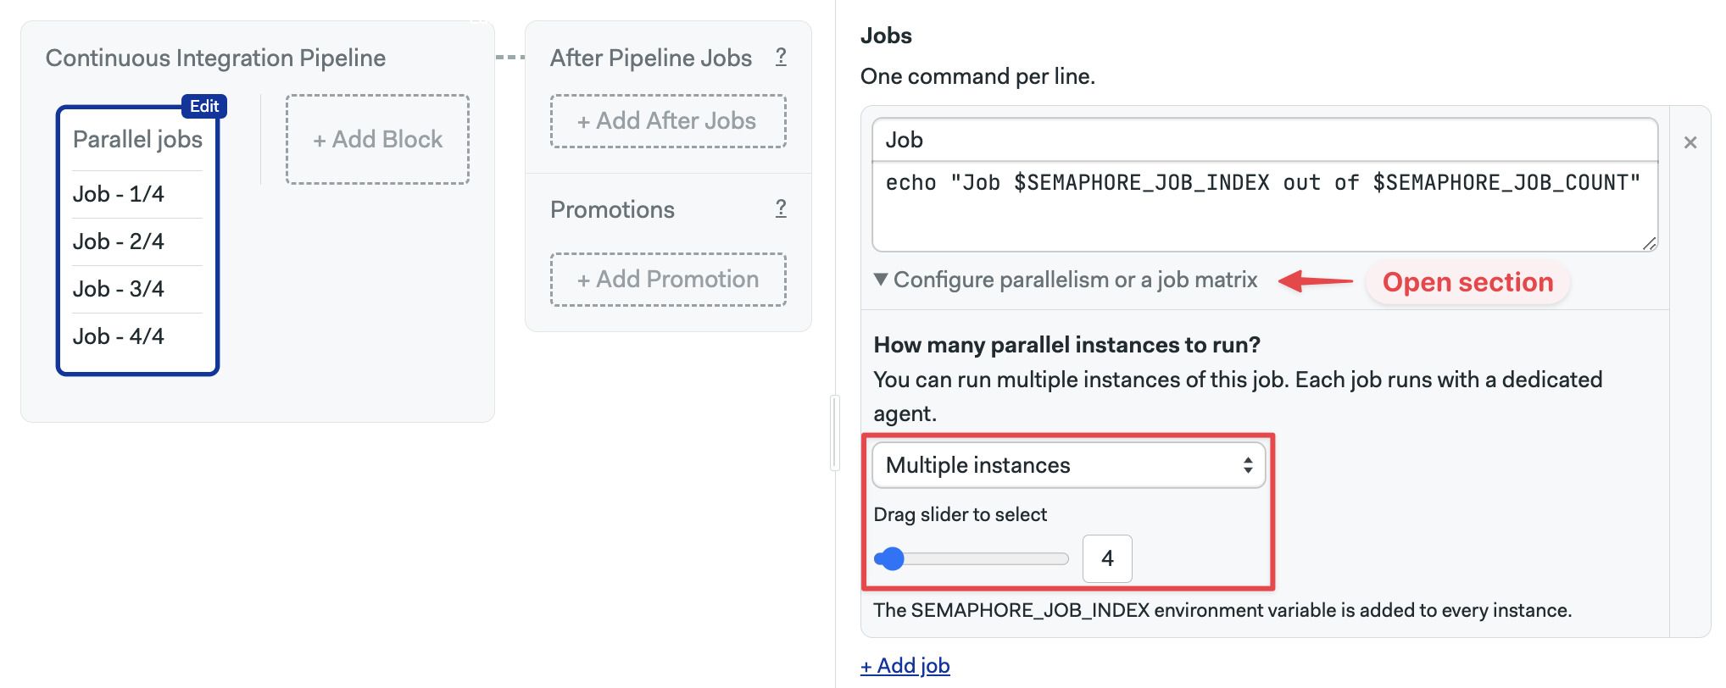Select Job - 2/4 in the block
Image resolution: width=1726 pixels, height=688 pixels.
(x=119, y=241)
